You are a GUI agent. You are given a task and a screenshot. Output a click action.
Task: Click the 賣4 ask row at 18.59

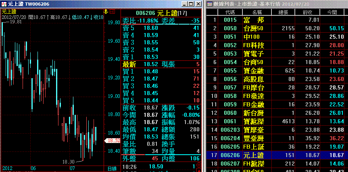coord(161,35)
